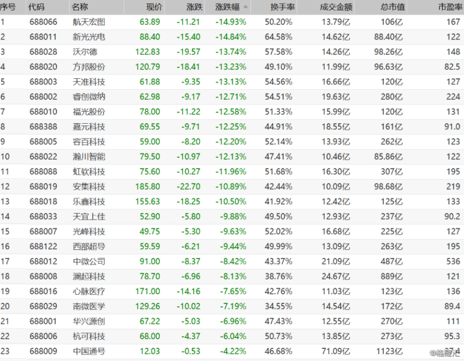464x361 pixels.
Task: Sort by the 换手率 column header
Action: point(283,7)
